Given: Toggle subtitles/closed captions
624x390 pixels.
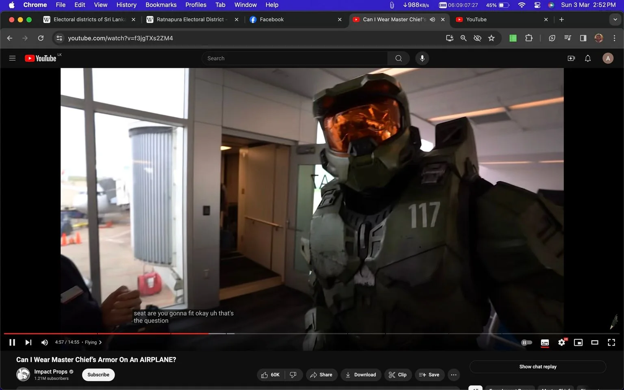Looking at the screenshot, I should click(x=545, y=342).
